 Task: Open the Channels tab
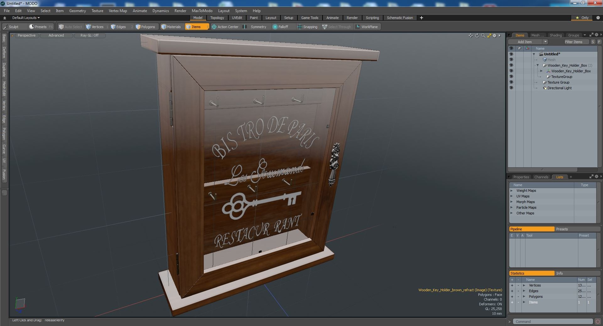[541, 177]
